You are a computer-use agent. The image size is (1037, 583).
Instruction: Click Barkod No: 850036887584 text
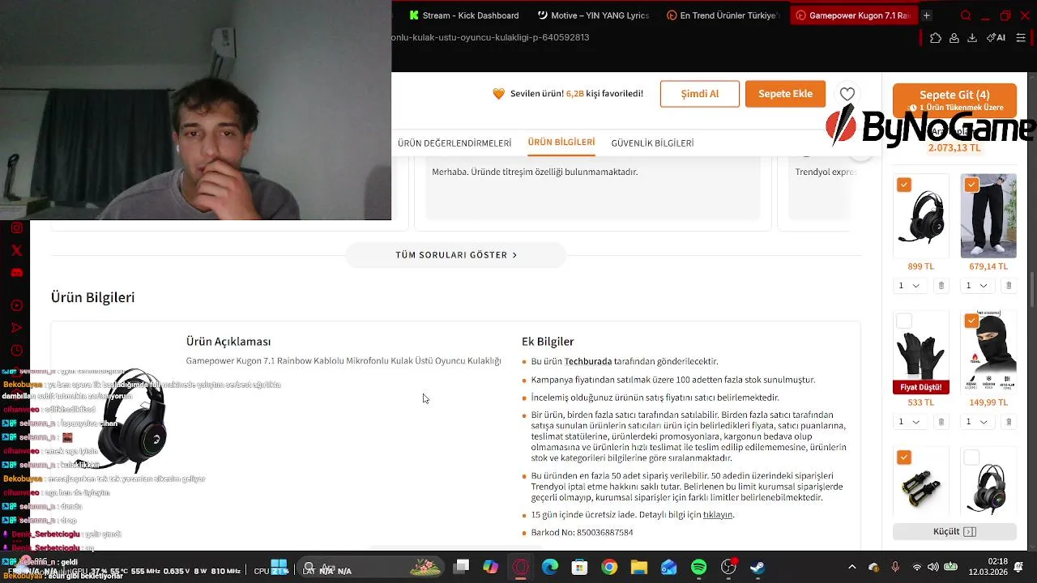pos(582,533)
